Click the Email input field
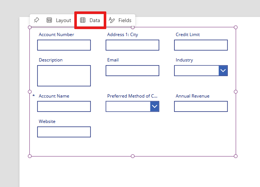The image size is (260, 187). click(132, 71)
